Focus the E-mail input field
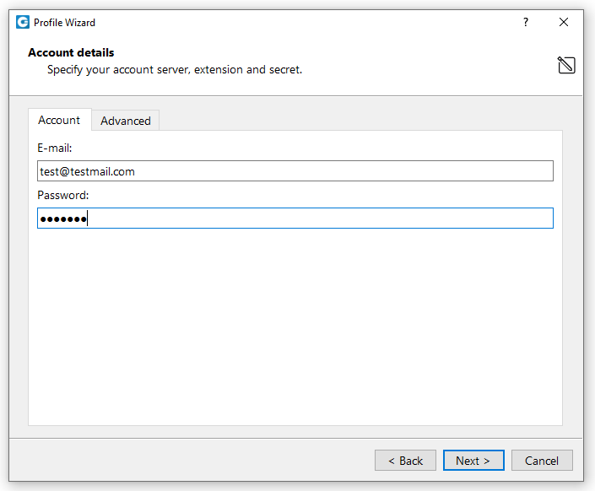Screen dimensions: 595x491 coord(295,171)
